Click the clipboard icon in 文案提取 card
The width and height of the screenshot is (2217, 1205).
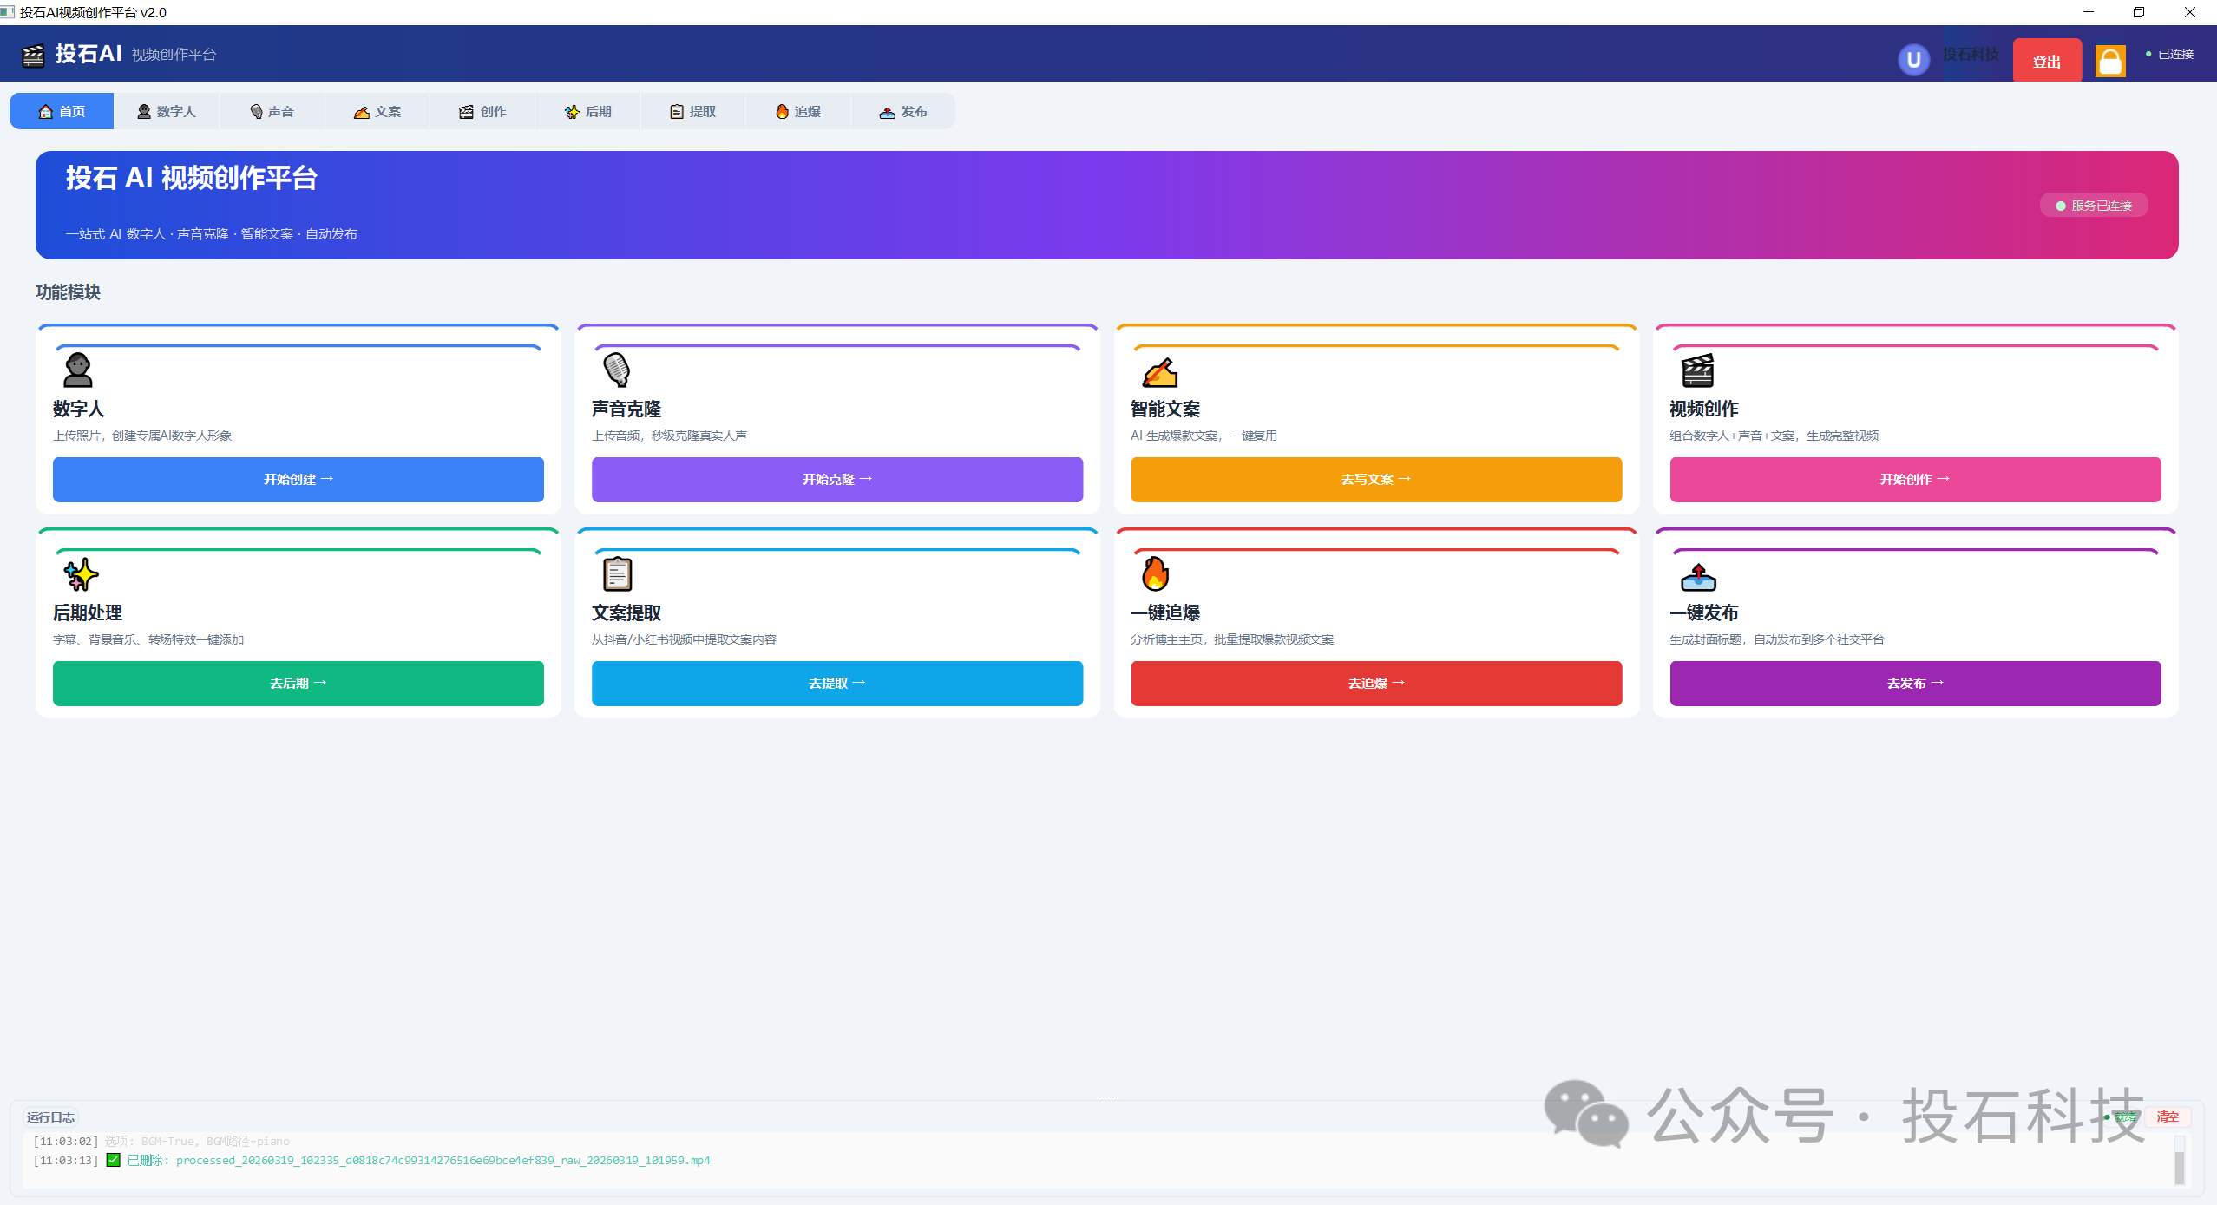click(617, 573)
